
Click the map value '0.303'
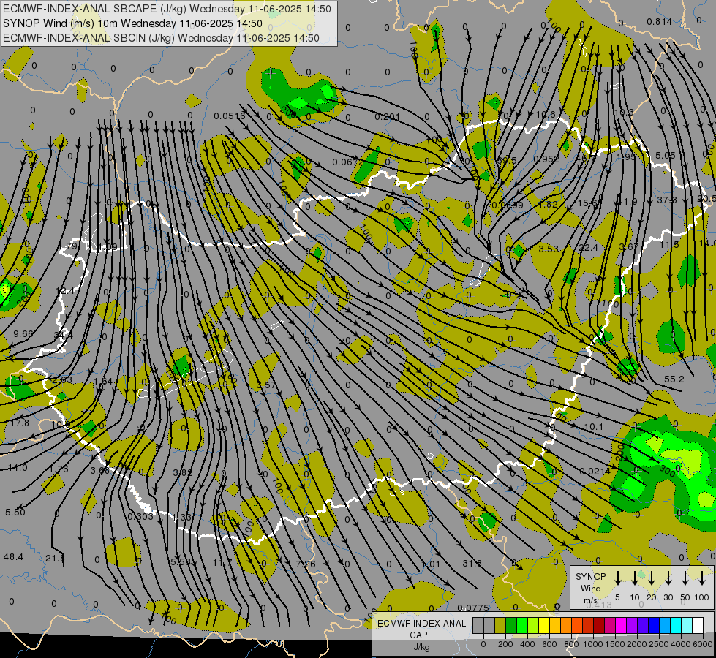click(140, 516)
